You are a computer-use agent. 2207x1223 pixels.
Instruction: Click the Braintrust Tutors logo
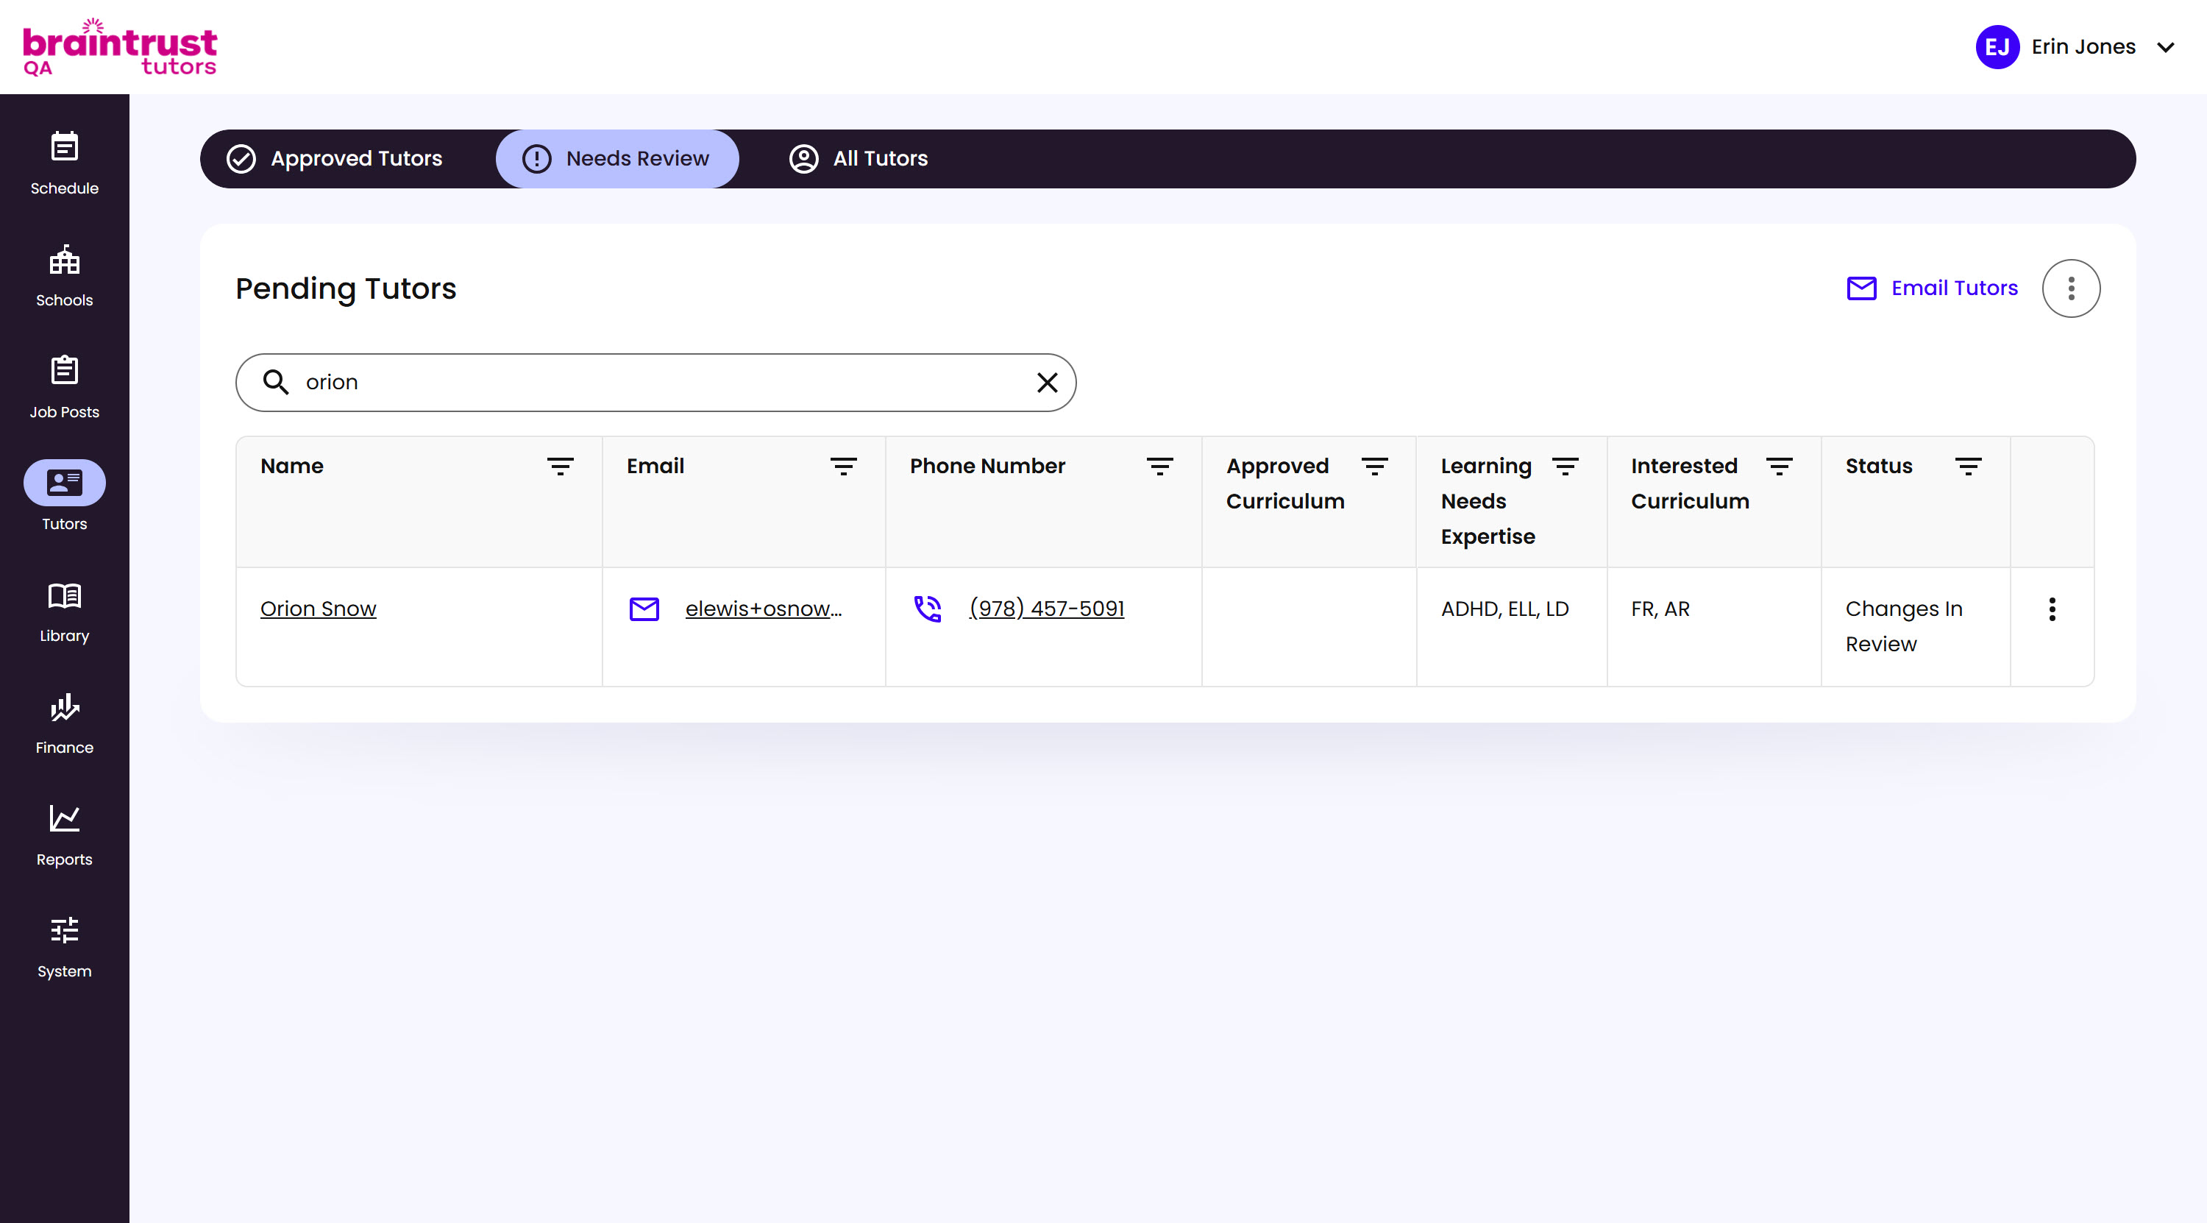(x=120, y=47)
